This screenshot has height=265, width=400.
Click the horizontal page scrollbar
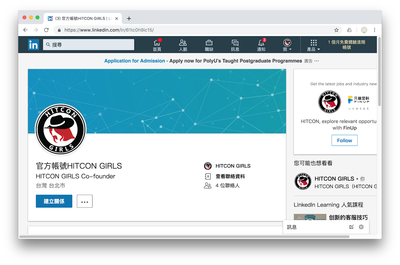(184, 237)
